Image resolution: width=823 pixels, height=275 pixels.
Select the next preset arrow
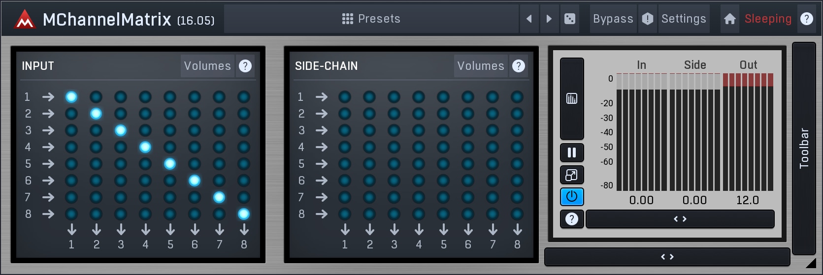549,19
